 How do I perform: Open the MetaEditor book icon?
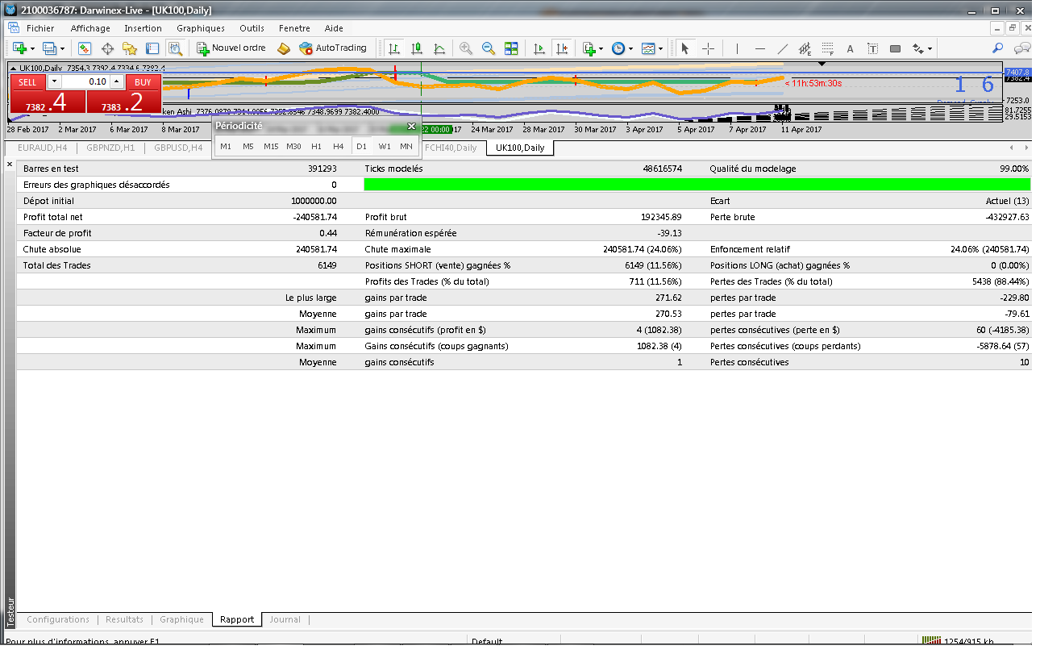click(x=283, y=48)
